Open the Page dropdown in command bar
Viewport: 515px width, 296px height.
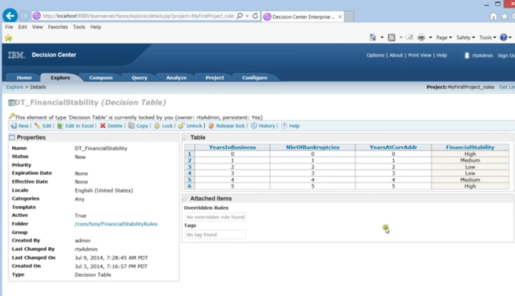click(x=444, y=37)
